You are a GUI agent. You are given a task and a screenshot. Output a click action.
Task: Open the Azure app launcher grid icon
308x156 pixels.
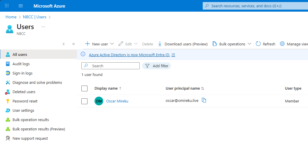coord(7,6)
